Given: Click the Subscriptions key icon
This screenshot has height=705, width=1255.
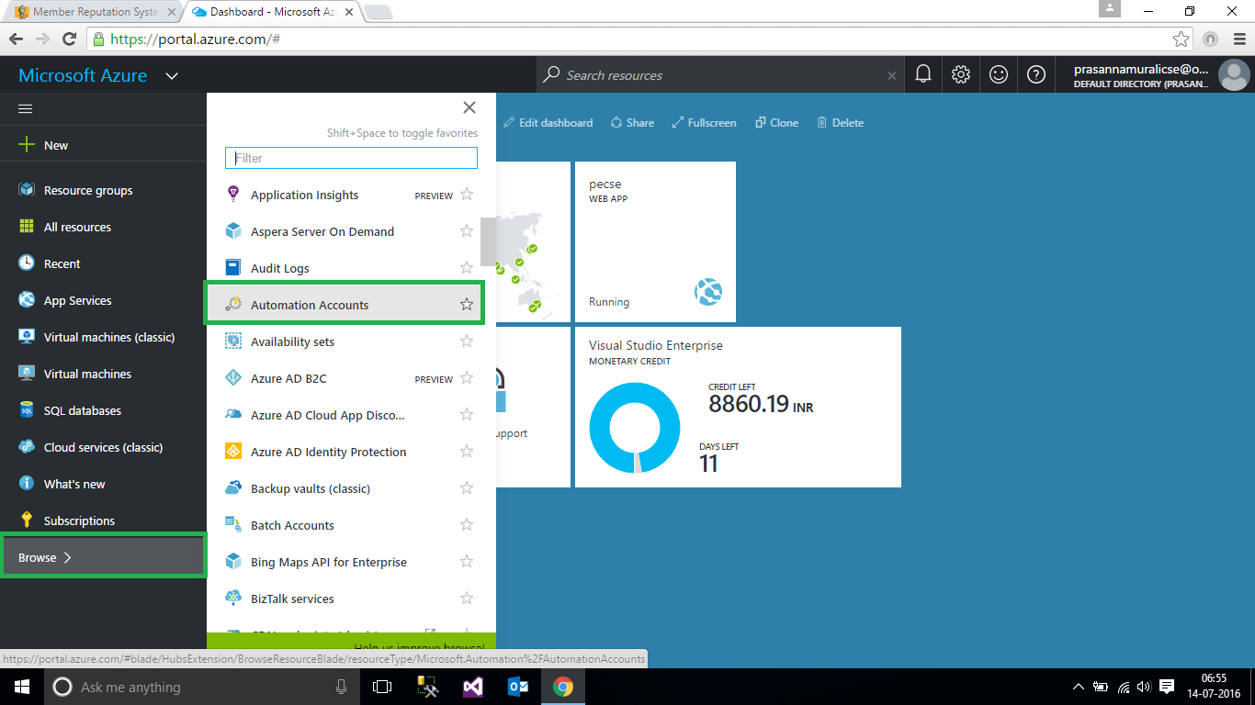Looking at the screenshot, I should click(27, 520).
